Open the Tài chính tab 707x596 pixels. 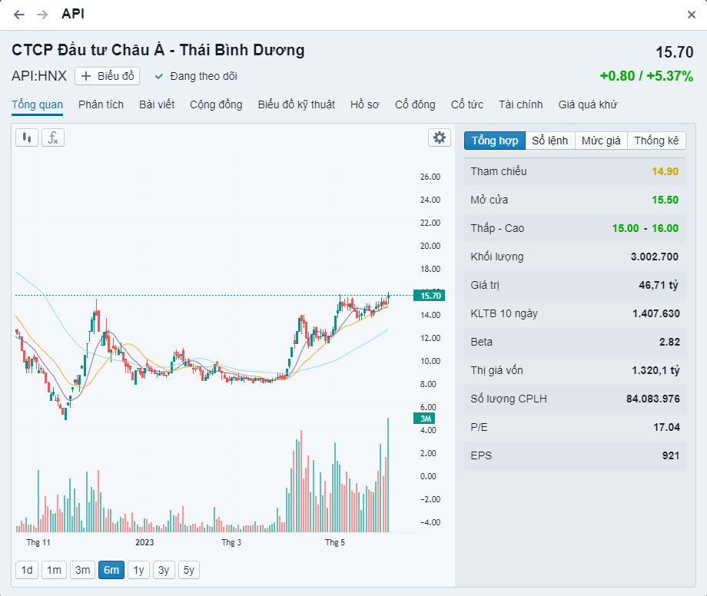pos(520,104)
